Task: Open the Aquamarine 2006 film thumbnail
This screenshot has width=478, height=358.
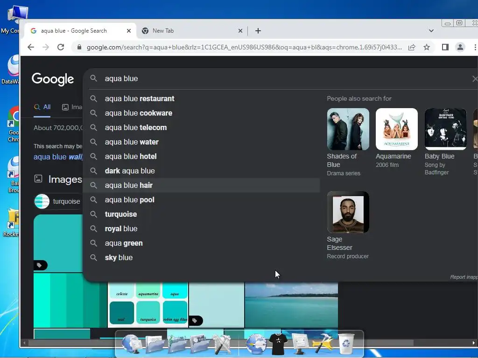Action: [397, 129]
